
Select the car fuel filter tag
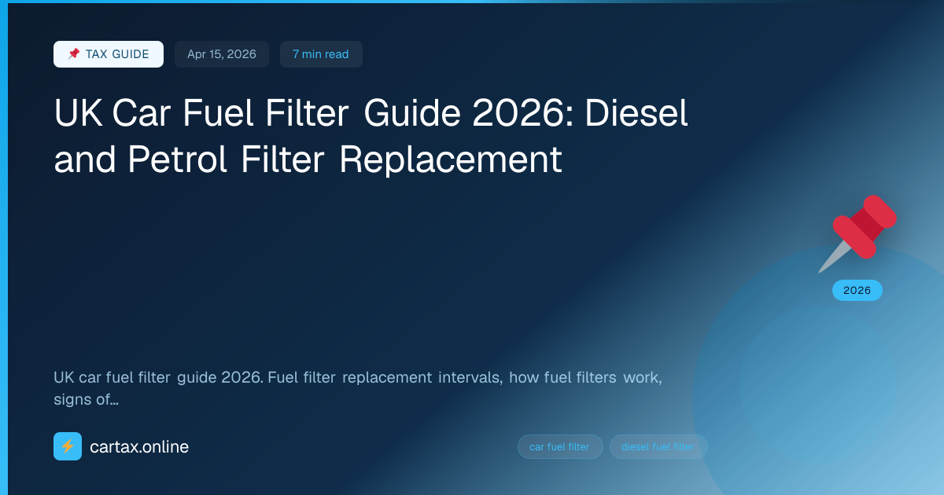click(560, 446)
